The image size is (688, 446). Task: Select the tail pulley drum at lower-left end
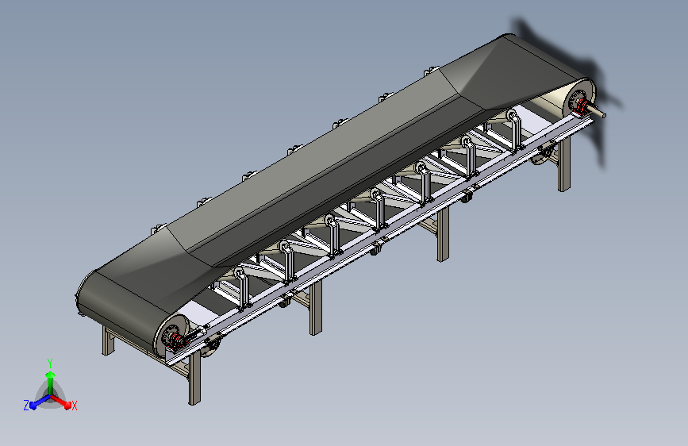pyautogui.click(x=172, y=335)
